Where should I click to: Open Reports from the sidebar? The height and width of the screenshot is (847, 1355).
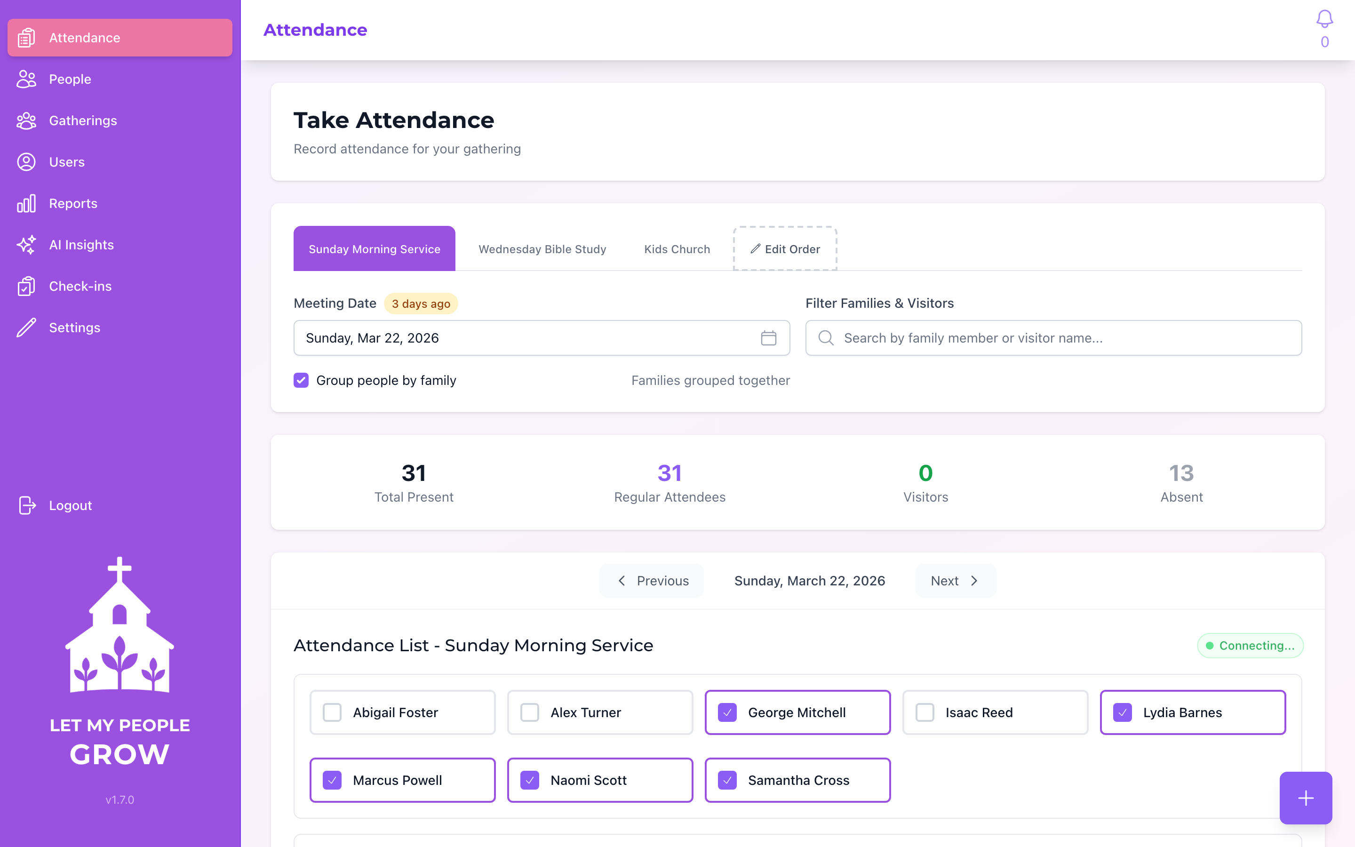click(x=73, y=203)
